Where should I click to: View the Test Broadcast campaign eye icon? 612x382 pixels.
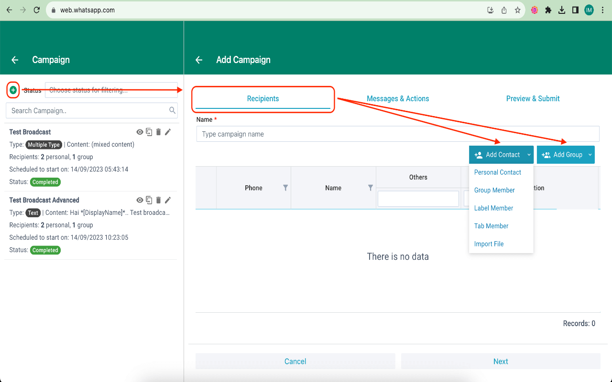[140, 132]
